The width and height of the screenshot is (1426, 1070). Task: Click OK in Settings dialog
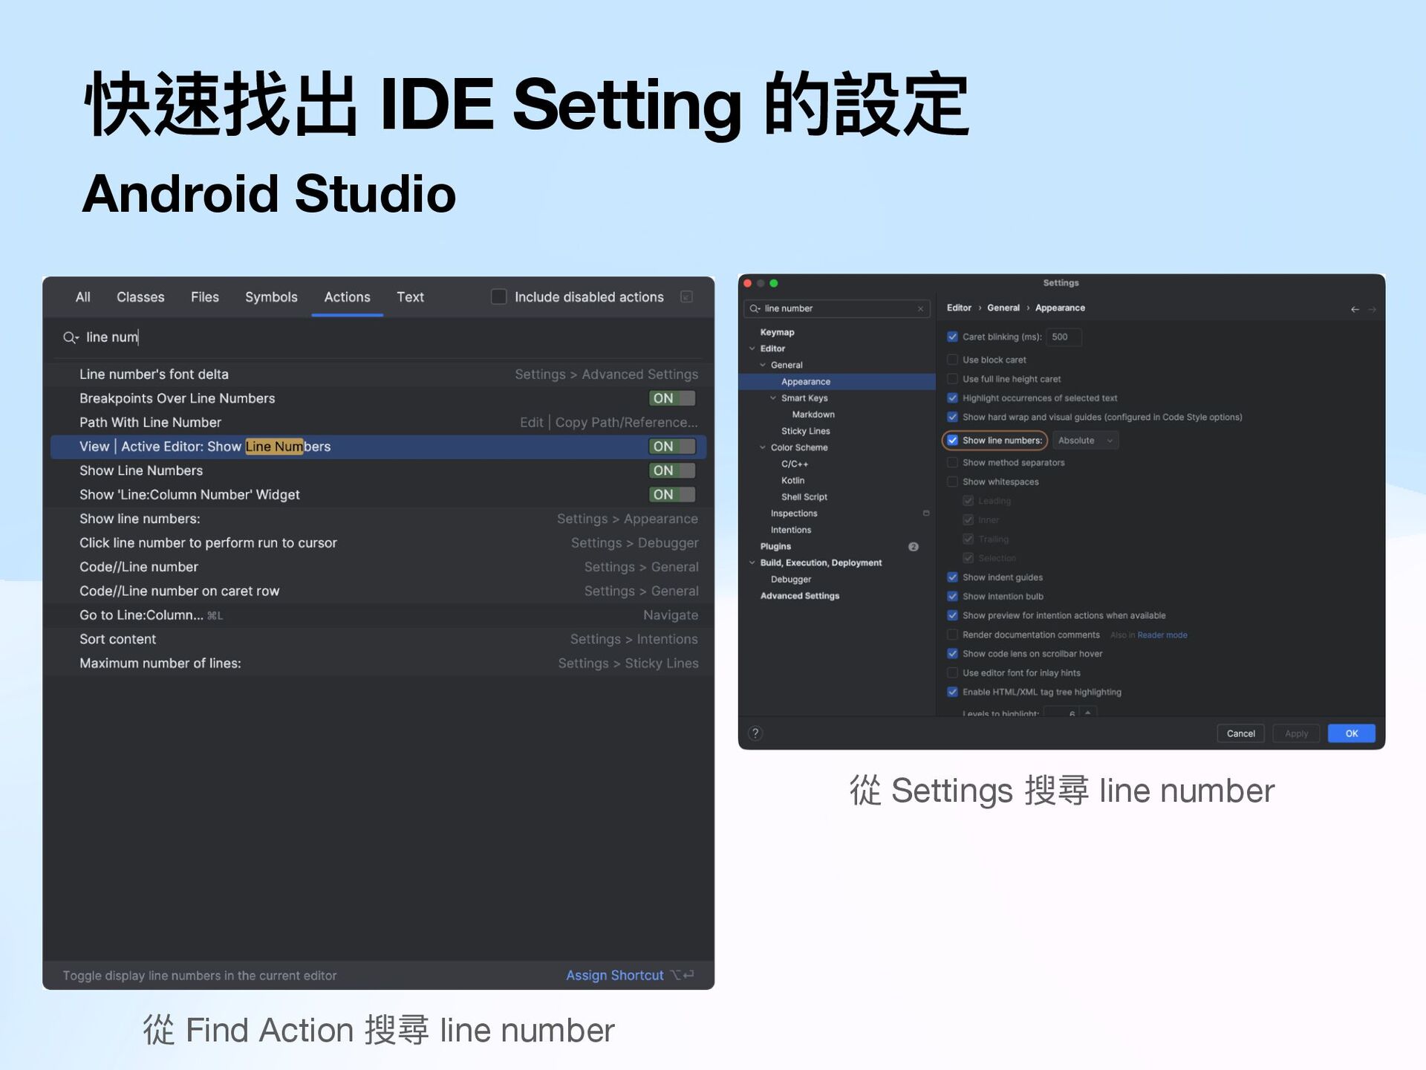coord(1352,733)
